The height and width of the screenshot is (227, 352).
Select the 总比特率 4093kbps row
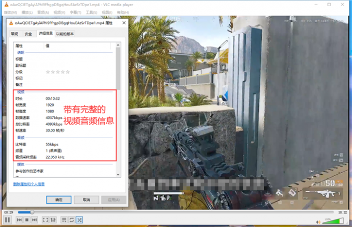(x=64, y=124)
